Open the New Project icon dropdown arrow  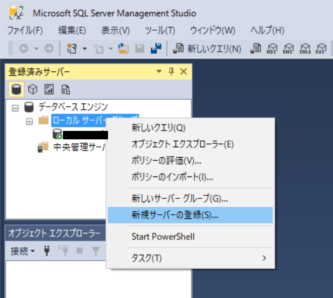(85, 49)
